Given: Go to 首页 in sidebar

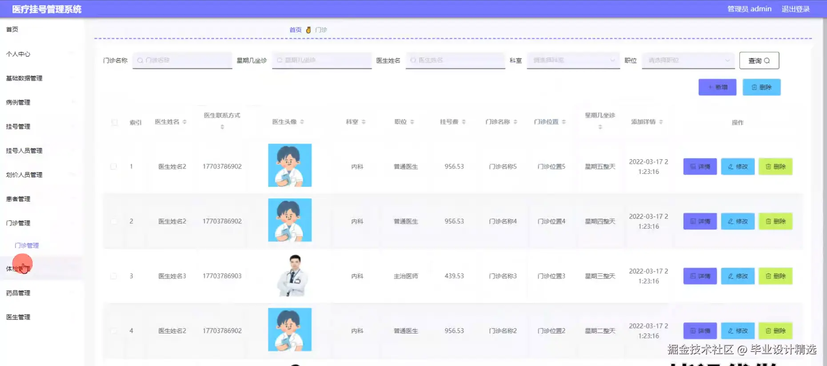Looking at the screenshot, I should coord(12,29).
